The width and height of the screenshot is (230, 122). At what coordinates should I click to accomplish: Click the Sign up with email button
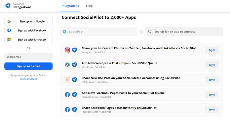(x=29, y=66)
